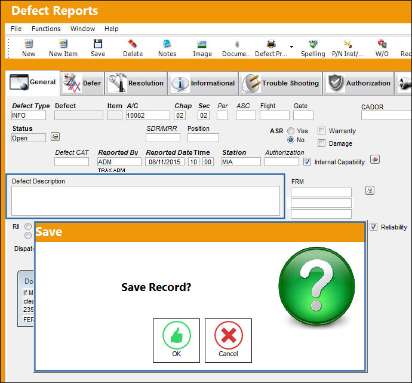The height and width of the screenshot is (383, 412).
Task: Click the Reported By field
Action: 119,162
